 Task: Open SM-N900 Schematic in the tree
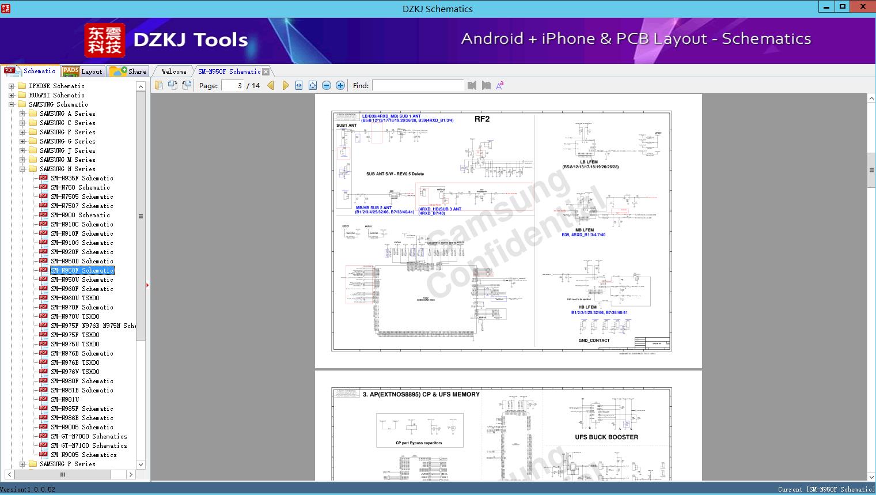[81, 215]
